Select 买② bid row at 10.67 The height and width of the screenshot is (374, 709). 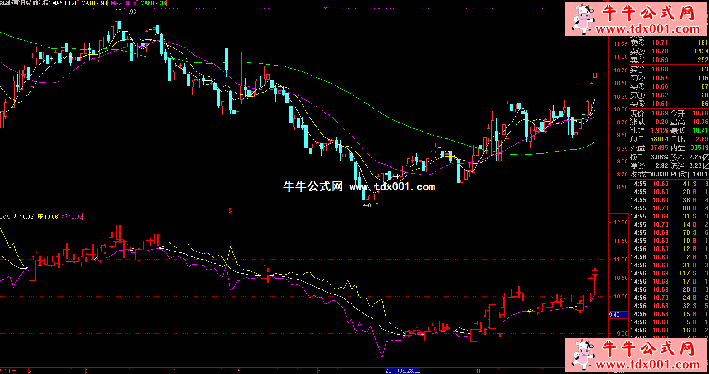point(669,78)
